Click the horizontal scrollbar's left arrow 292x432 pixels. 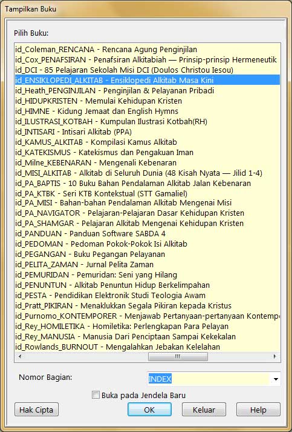point(20,356)
